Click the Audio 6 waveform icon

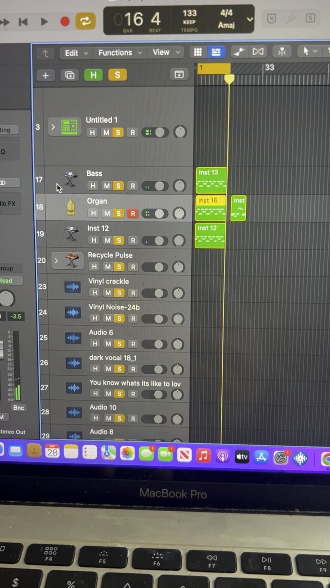(73, 338)
